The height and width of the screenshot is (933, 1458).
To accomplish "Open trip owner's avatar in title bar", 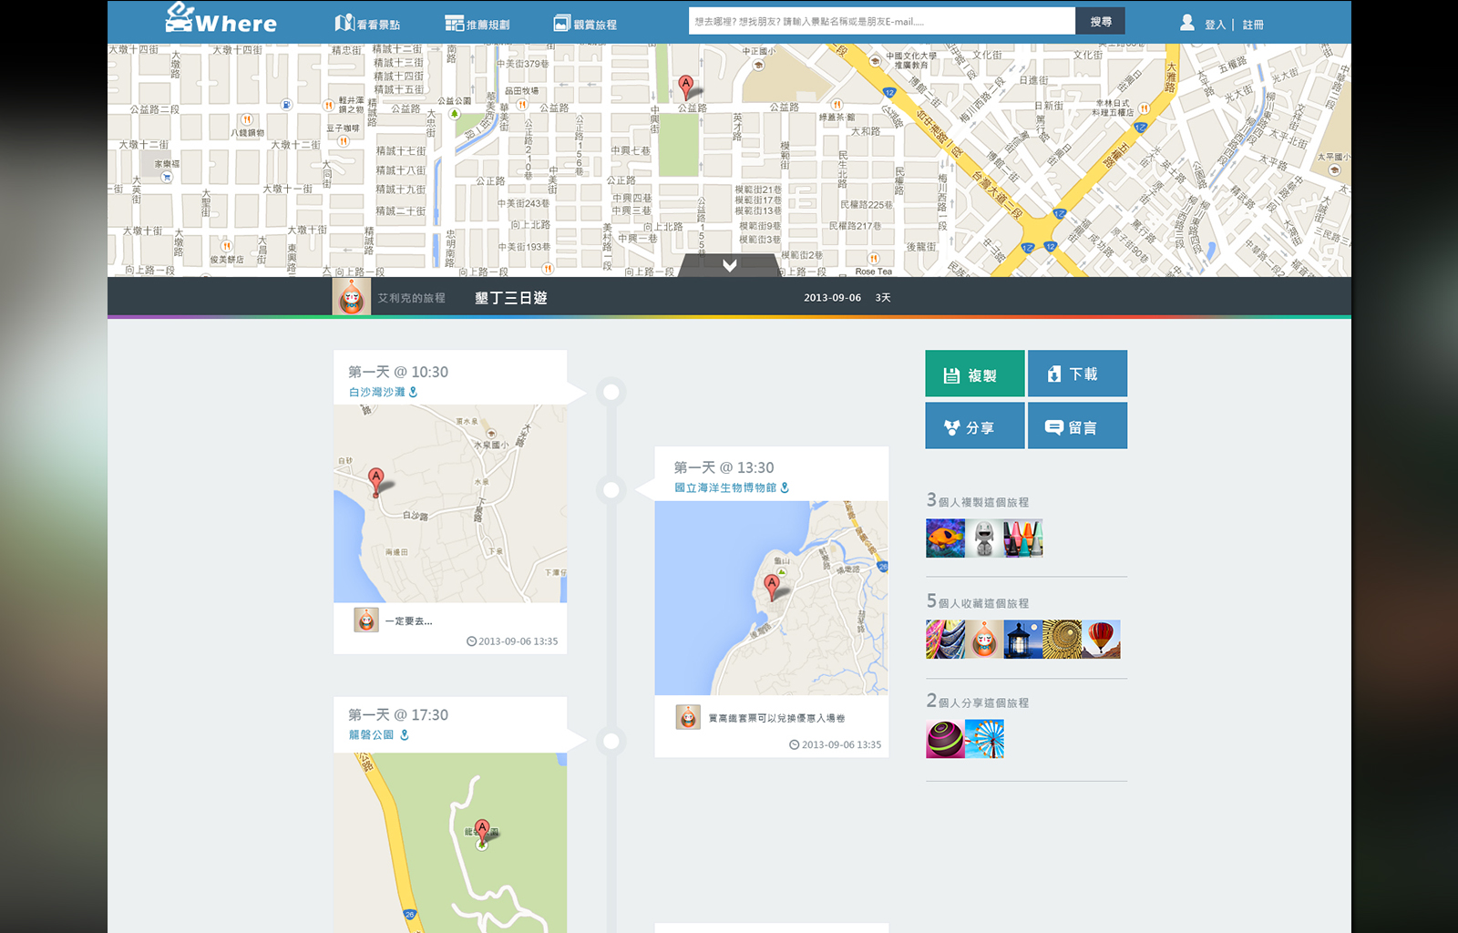I will pyautogui.click(x=351, y=297).
